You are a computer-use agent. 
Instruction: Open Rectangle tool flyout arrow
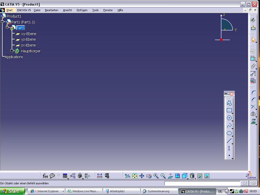pyautogui.click(x=233, y=113)
